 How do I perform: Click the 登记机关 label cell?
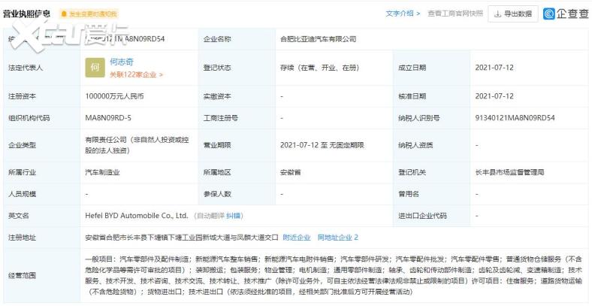click(432, 173)
